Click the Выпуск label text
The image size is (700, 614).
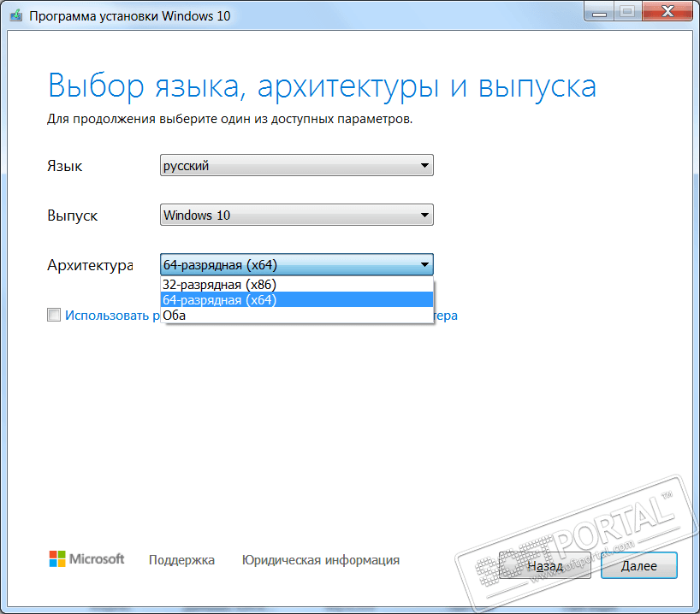(x=73, y=215)
